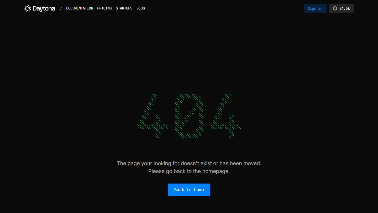Click the word "home" on the blue button
This screenshot has height=213, width=378.
click(199, 190)
